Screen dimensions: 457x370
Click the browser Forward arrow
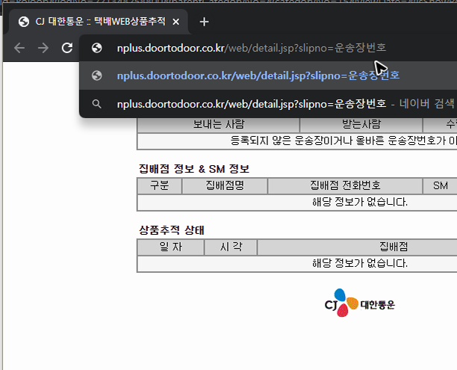coord(43,48)
